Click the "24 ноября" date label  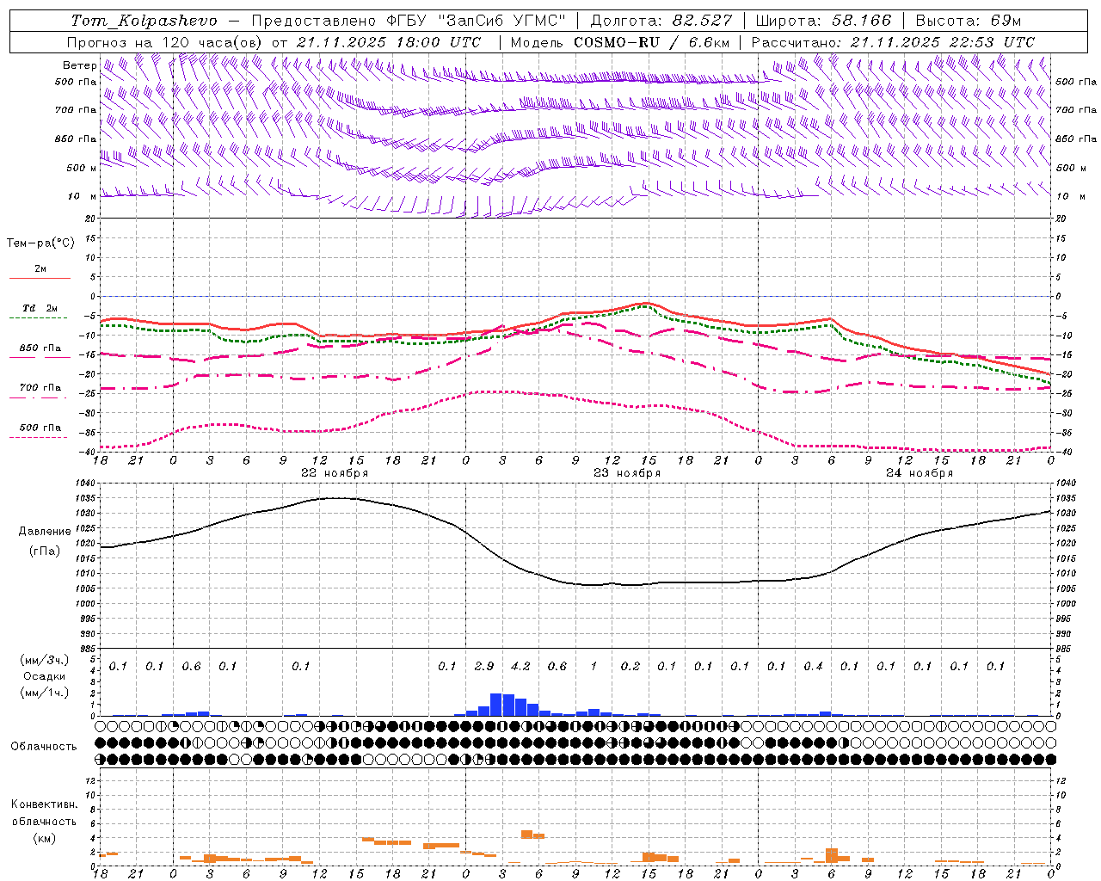click(x=920, y=473)
